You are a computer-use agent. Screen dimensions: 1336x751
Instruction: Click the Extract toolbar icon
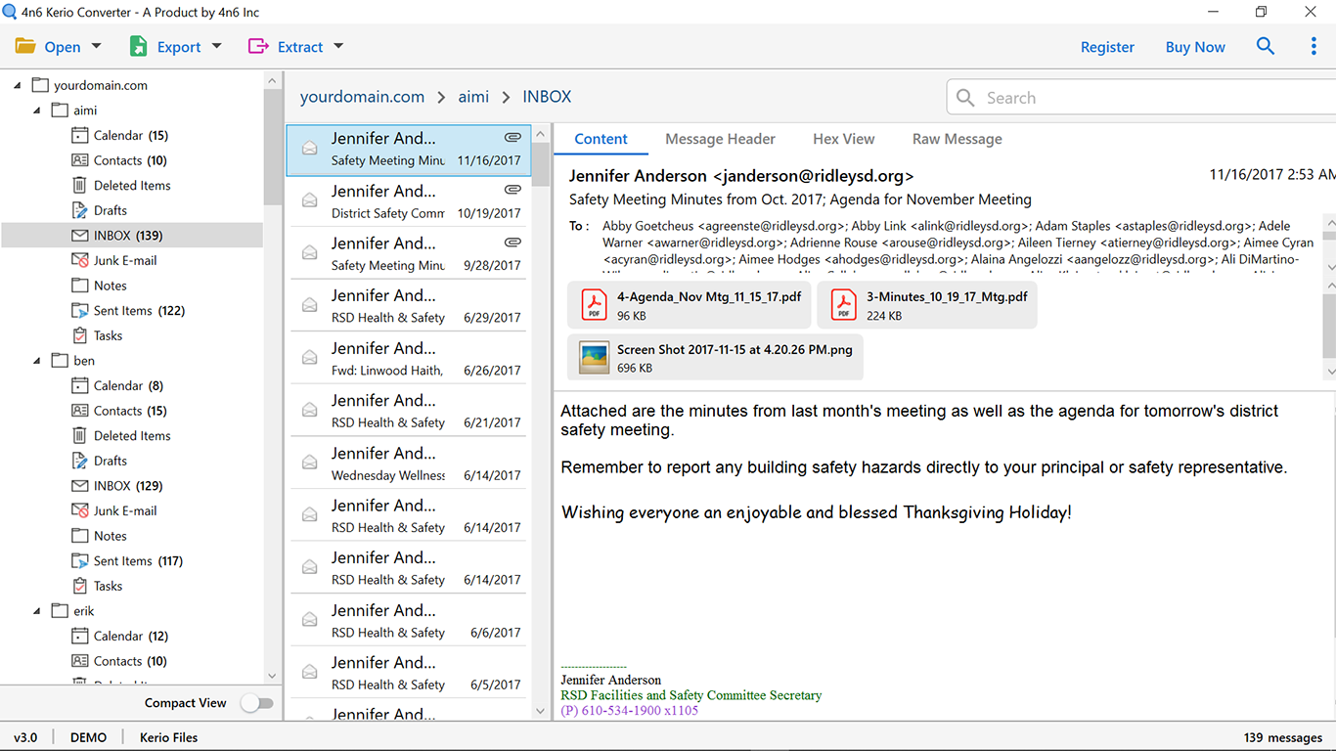click(258, 46)
